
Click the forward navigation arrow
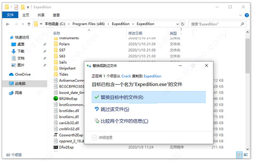click(x=16, y=24)
